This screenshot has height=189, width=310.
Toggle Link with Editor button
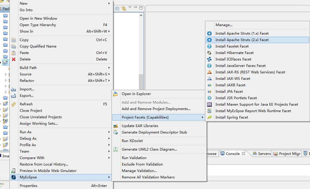(124, 9)
